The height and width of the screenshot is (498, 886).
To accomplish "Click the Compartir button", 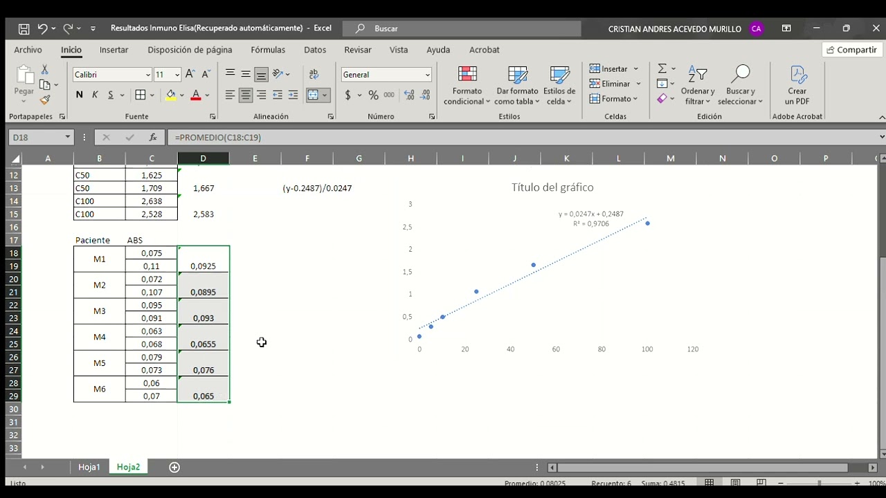I will point(851,50).
